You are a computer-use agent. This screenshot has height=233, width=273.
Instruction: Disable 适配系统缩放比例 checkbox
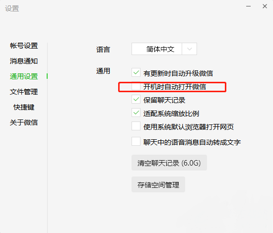click(x=136, y=113)
